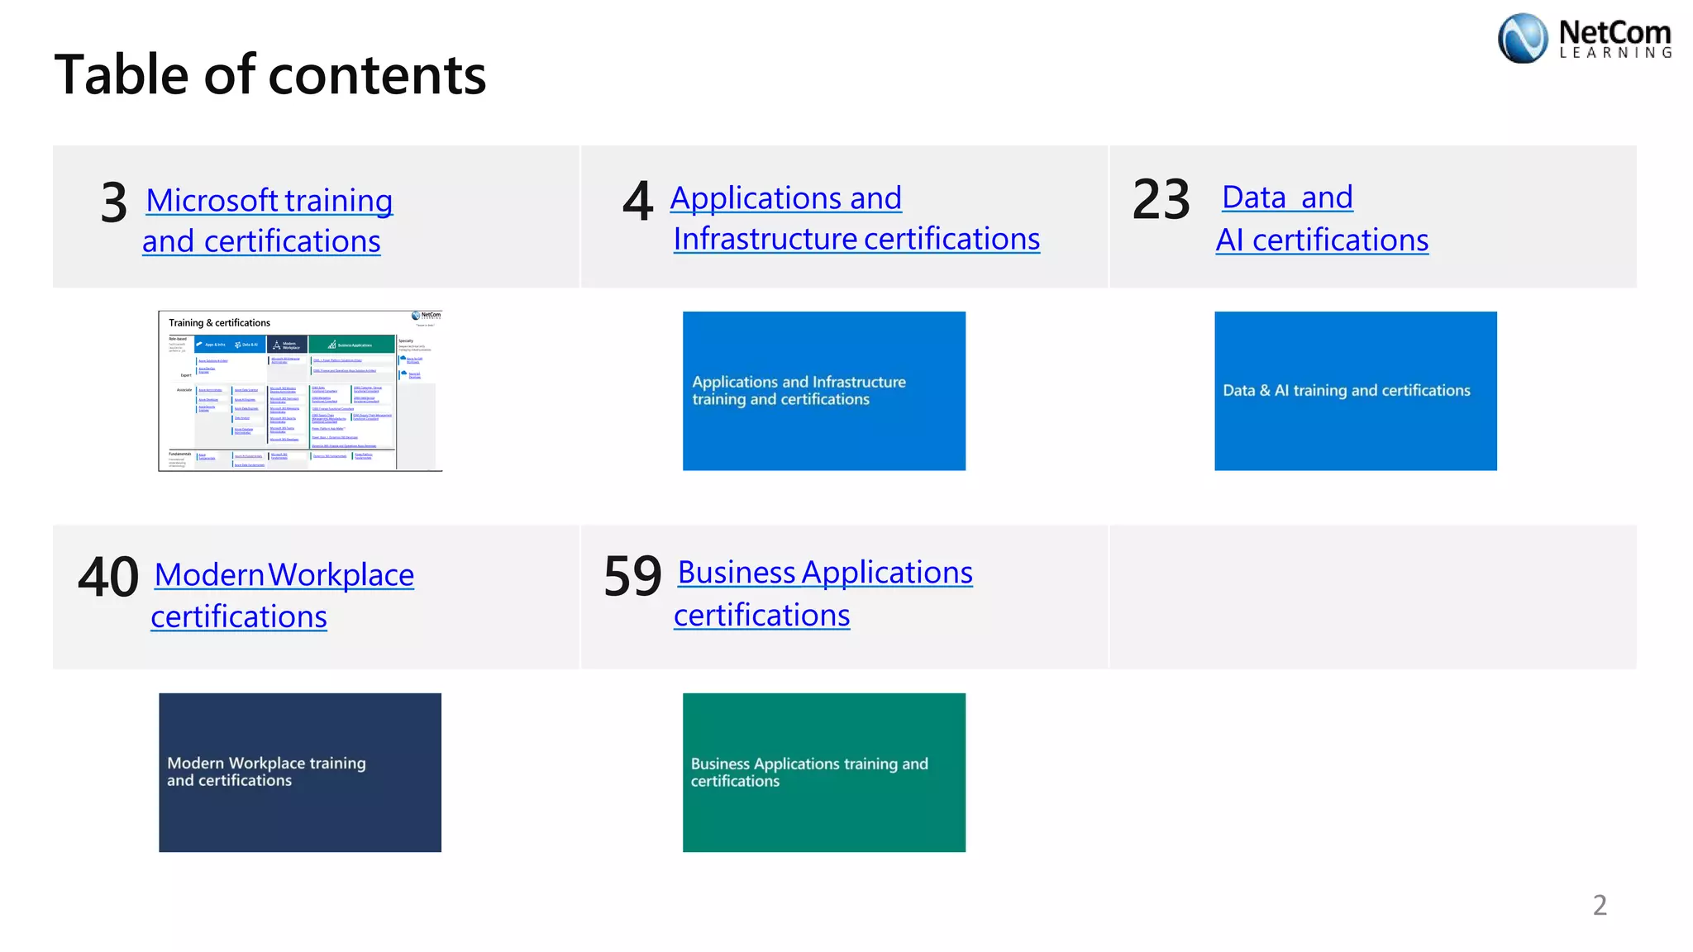Click the Applications and Infrastructure blue thumbnail
The height and width of the screenshot is (952, 1693).
pos(823,391)
